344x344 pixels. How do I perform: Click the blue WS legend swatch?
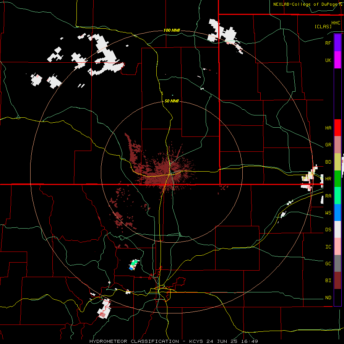[338, 213]
